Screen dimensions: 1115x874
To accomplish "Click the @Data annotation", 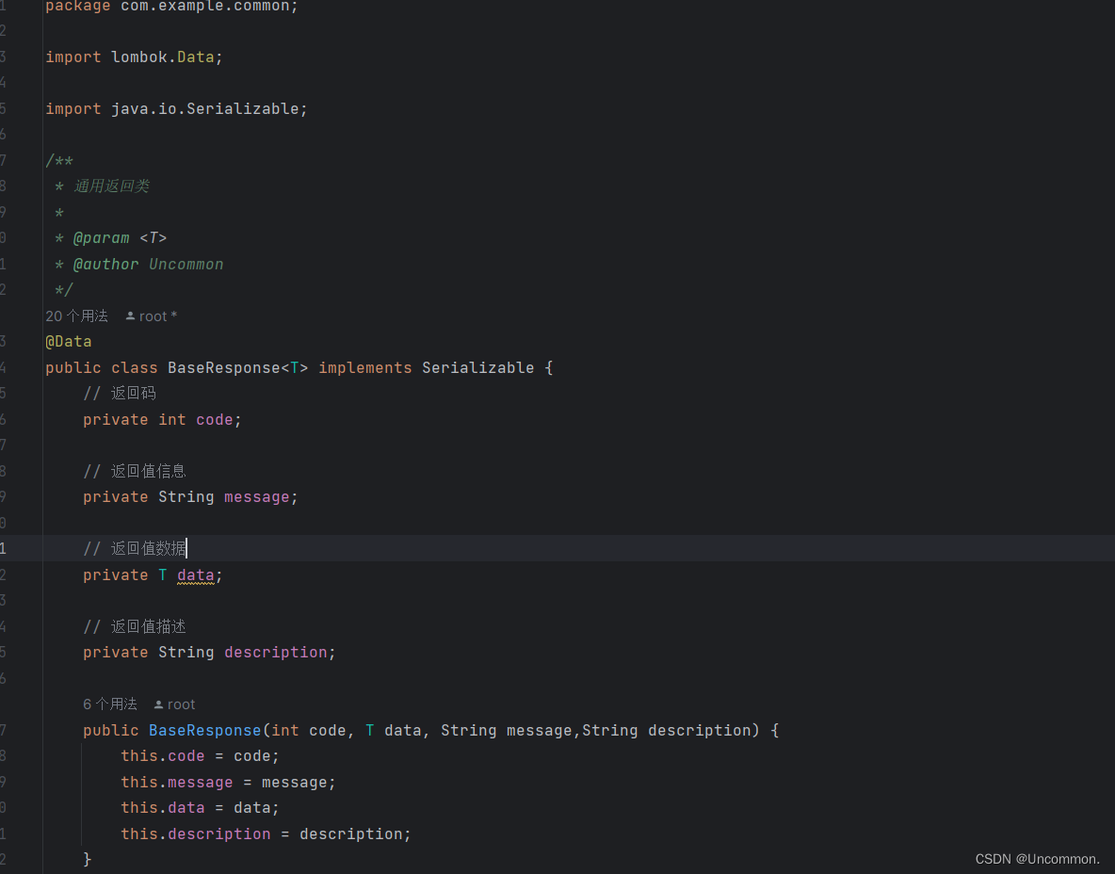I will 68,341.
